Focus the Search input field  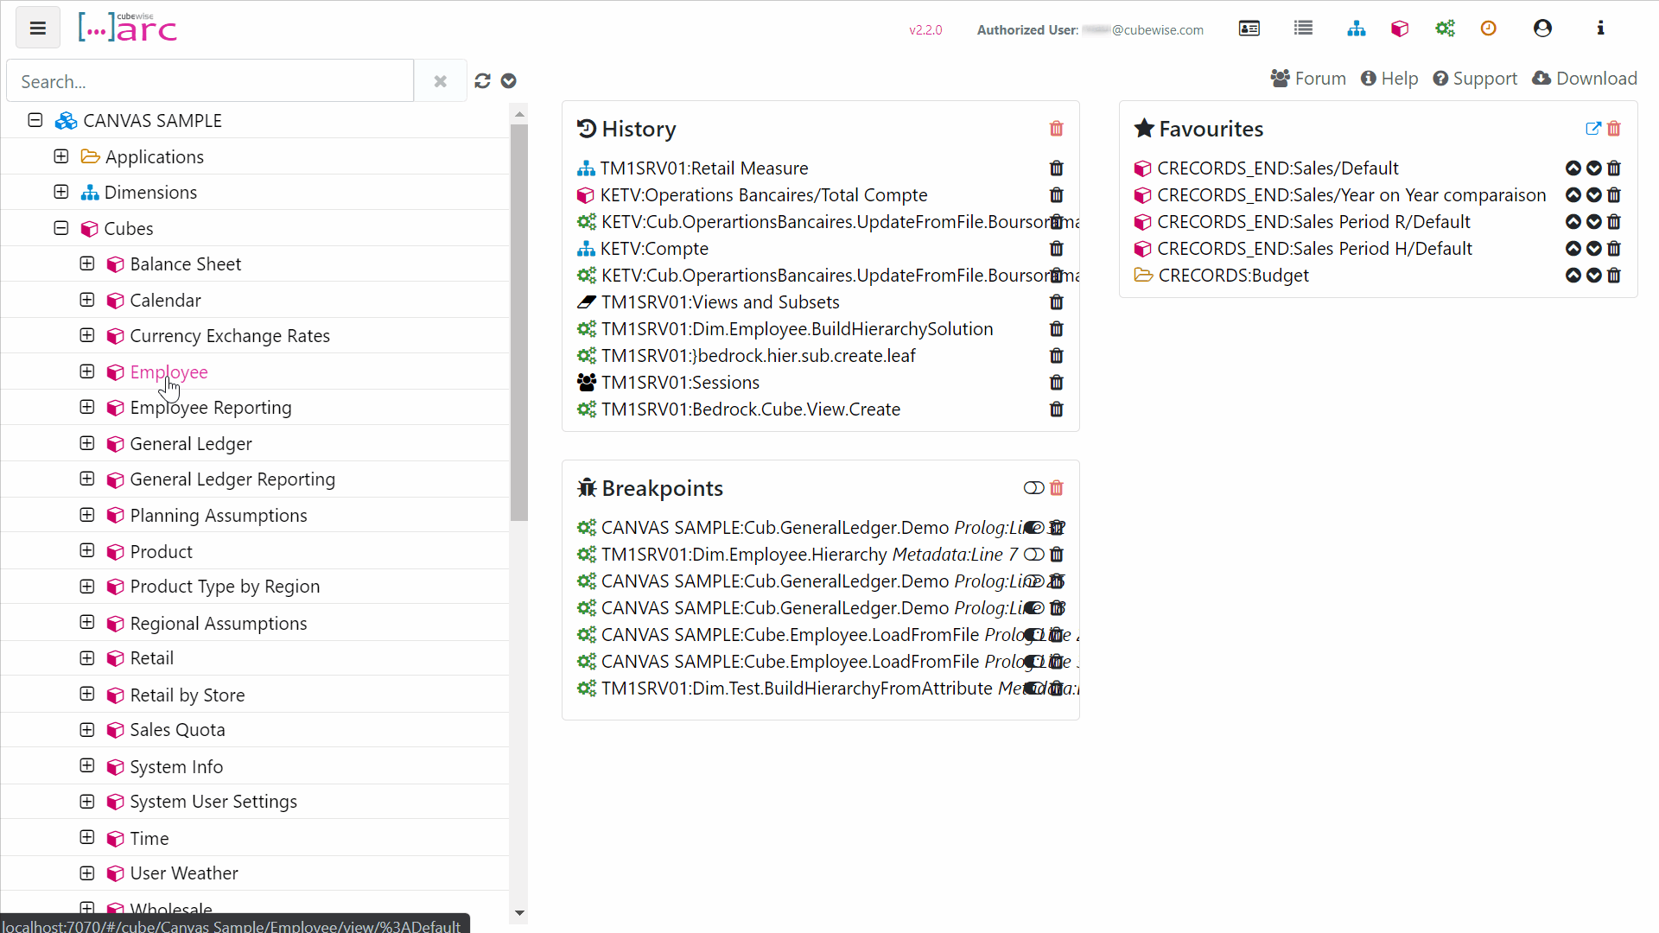(x=211, y=81)
